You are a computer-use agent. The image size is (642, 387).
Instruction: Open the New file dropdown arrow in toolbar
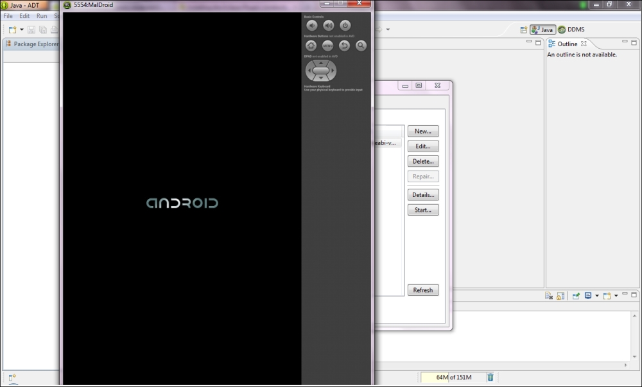click(22, 30)
